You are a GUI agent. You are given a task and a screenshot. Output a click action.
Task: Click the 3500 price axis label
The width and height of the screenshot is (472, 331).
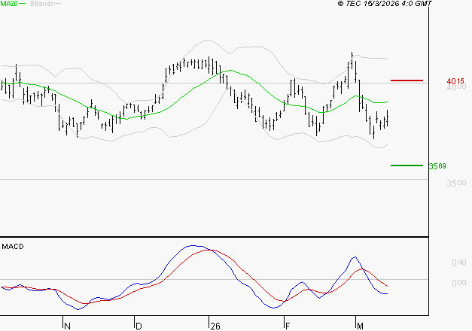pyautogui.click(x=456, y=183)
